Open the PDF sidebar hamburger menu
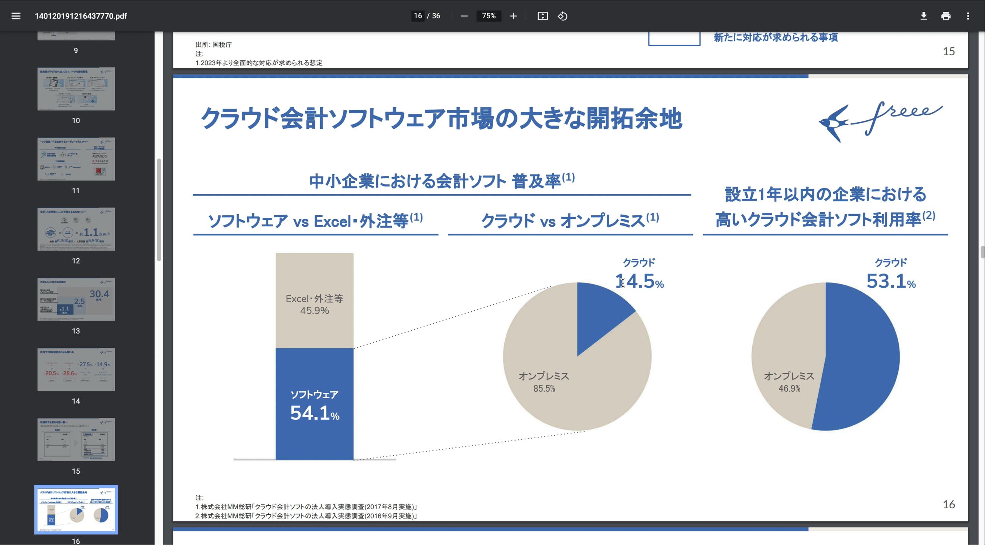Viewport: 985px width, 545px height. (16, 16)
